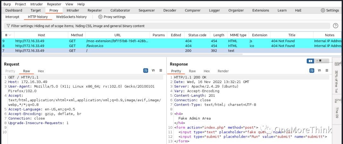Open the Comparer tab

coord(192,10)
